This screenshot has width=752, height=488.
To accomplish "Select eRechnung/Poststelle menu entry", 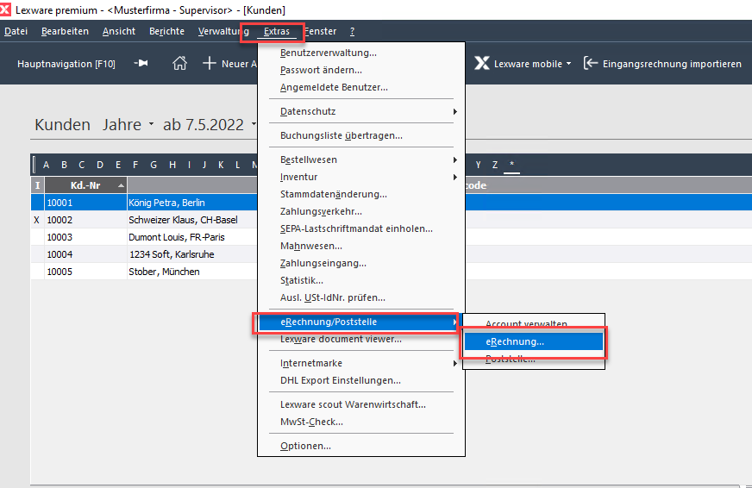I will [x=359, y=322].
